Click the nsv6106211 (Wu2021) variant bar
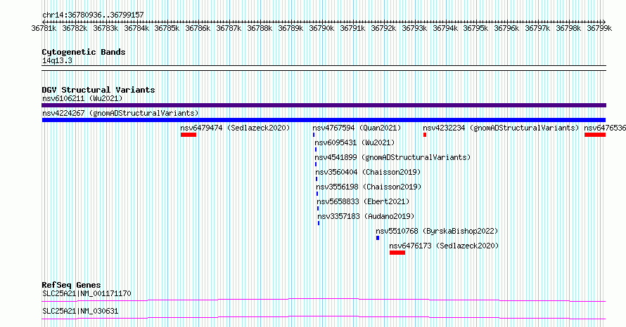Image resolution: width=626 pixels, height=327 pixels. tap(324, 105)
